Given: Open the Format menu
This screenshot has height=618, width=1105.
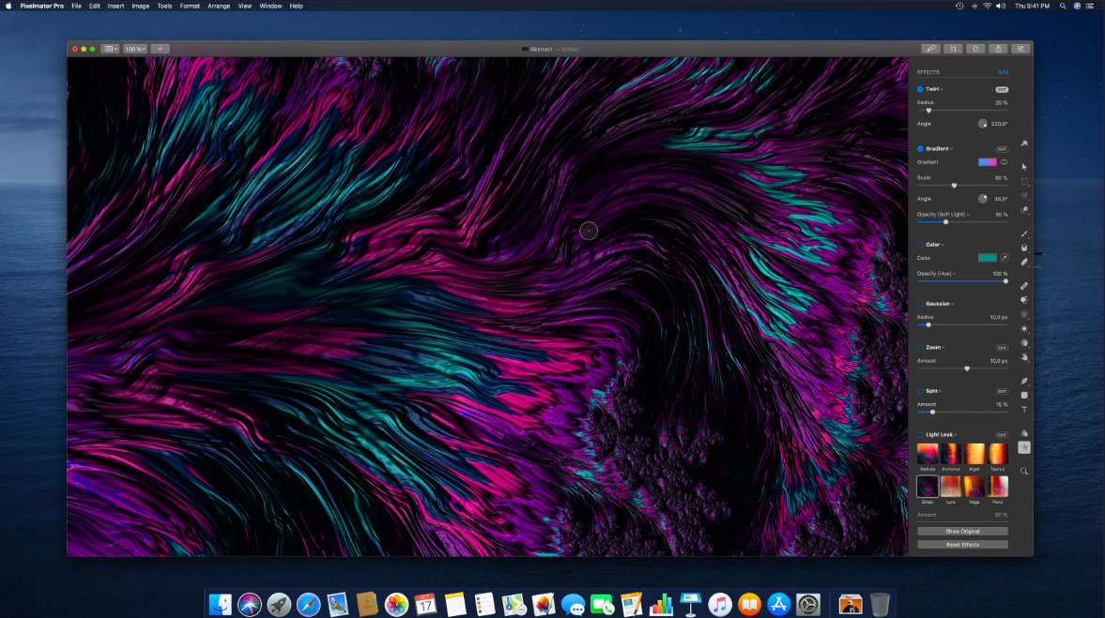Looking at the screenshot, I should (x=190, y=6).
